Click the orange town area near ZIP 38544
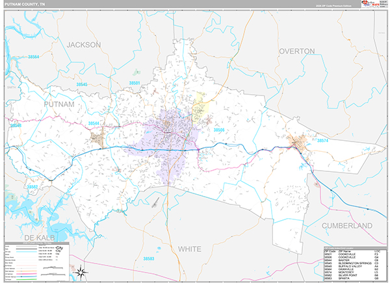 (x=98, y=138)
